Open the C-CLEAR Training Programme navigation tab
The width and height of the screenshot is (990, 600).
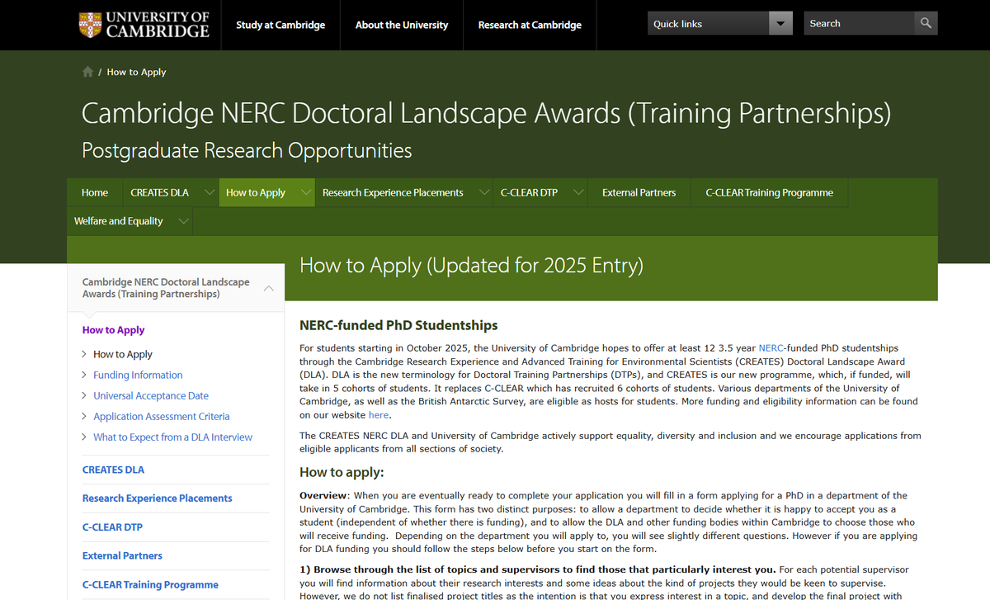769,192
